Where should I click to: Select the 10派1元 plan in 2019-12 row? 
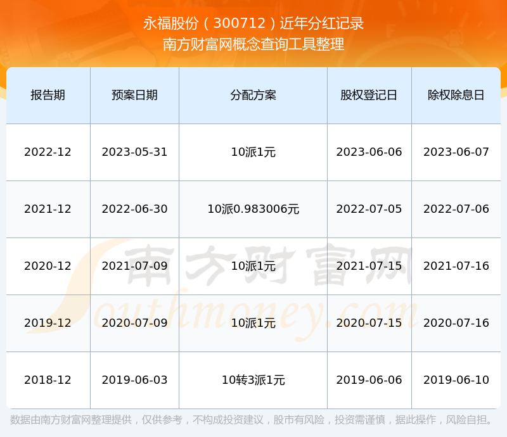253,323
